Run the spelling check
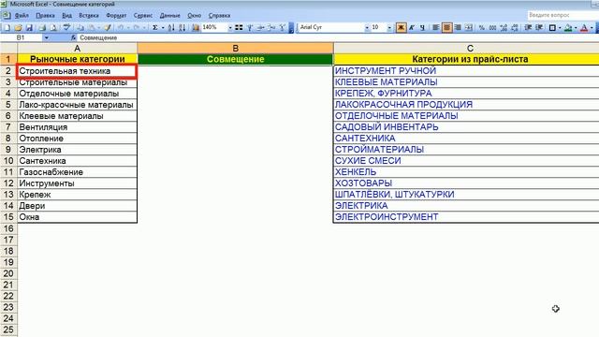 (x=66, y=27)
